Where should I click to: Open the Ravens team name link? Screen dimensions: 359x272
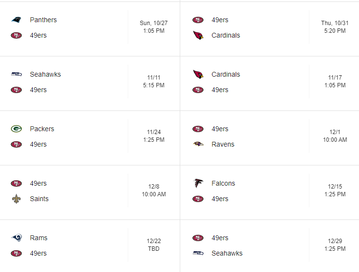(x=223, y=144)
